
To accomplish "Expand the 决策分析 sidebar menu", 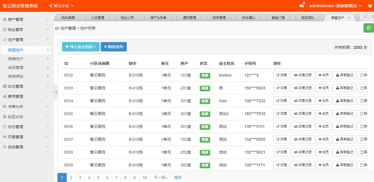I will pyautogui.click(x=26, y=106).
